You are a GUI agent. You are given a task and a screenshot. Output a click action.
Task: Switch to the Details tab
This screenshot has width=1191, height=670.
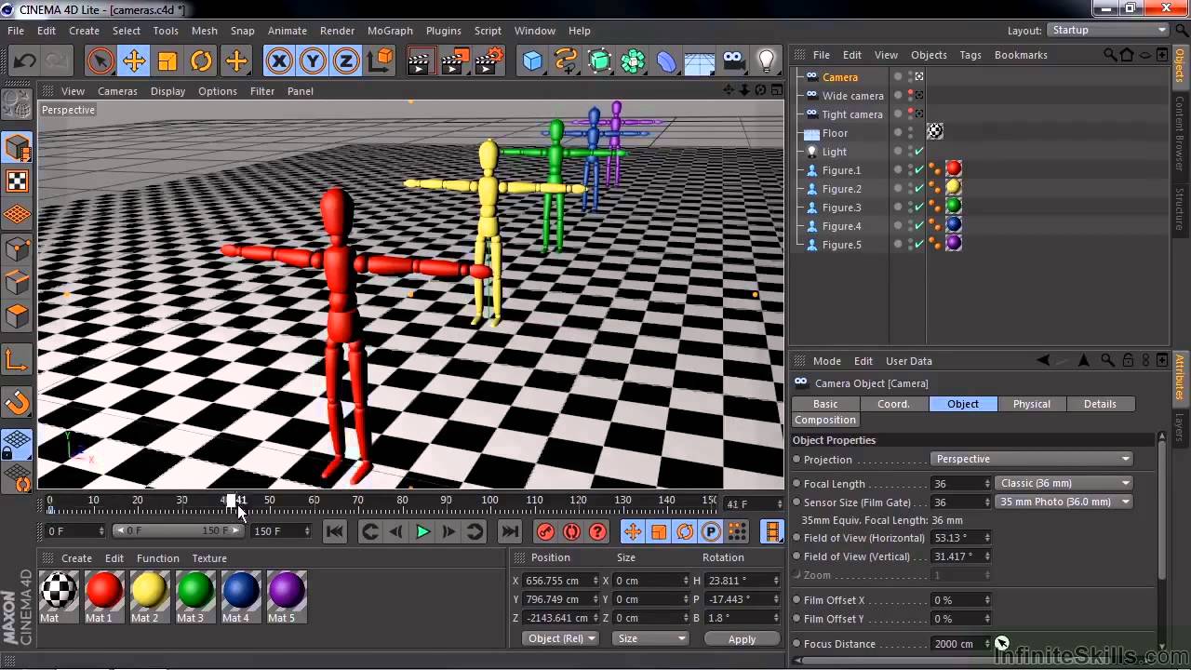[1100, 404]
